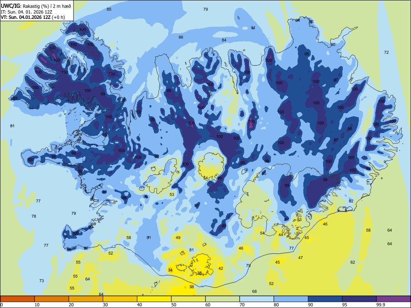This screenshot has width=411, height=308.
Task: Click the map humidity value "85"
Action: 109,9
